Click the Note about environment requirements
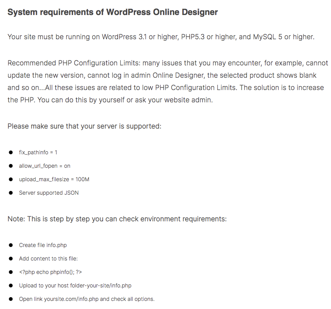 coord(117,219)
